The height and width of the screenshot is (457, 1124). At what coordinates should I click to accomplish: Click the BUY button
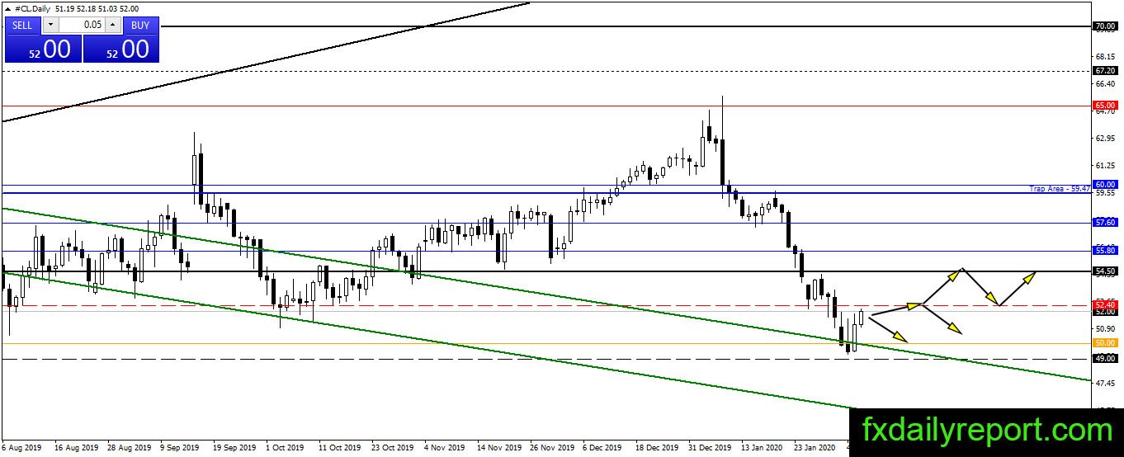(x=140, y=25)
